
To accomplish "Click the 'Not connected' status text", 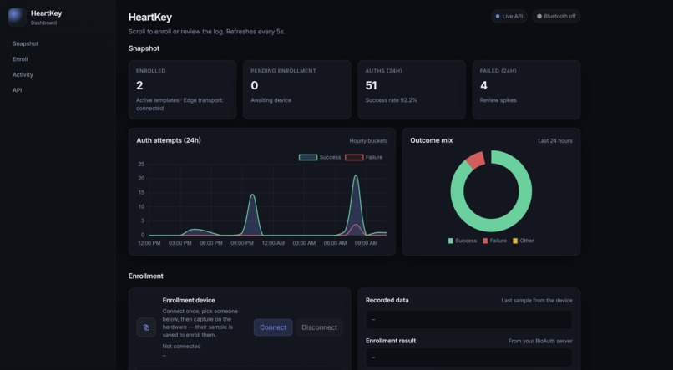I will 181,347.
